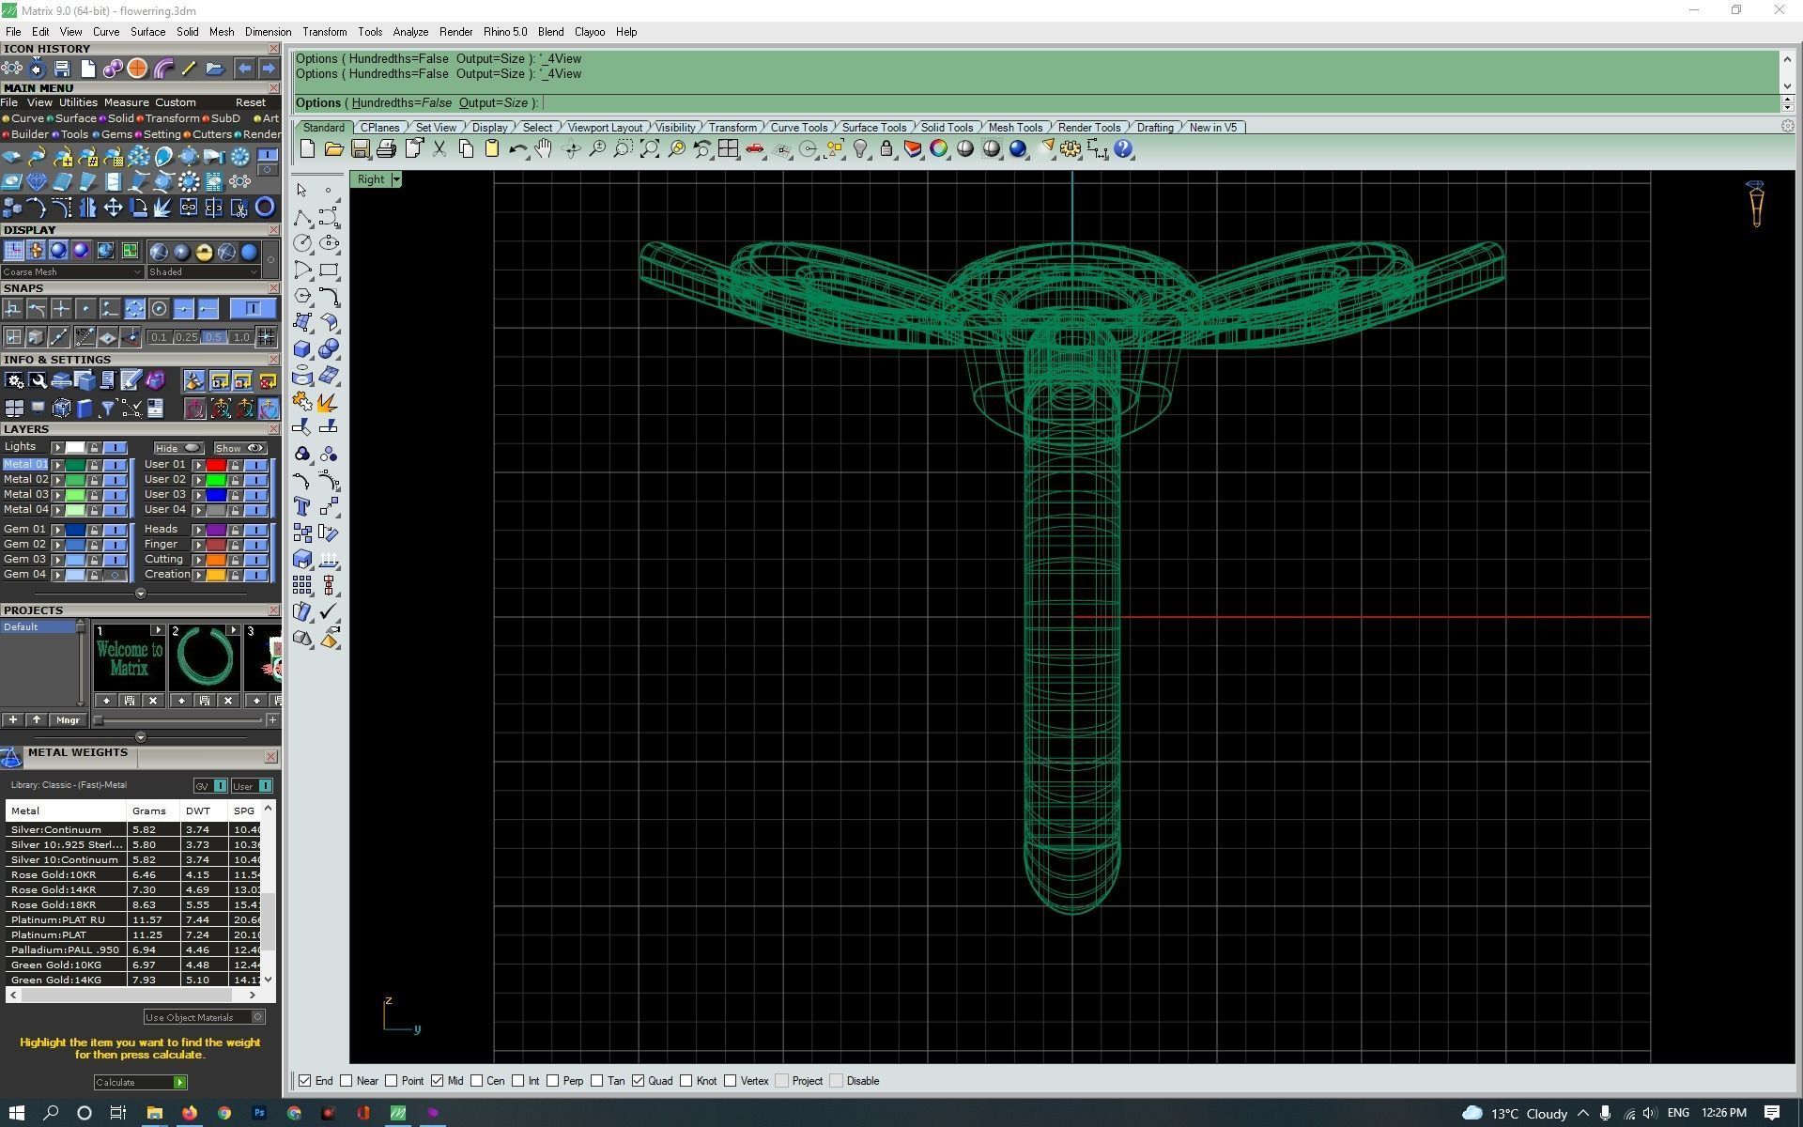Disable the Quad osnap checkbox

click(639, 1081)
